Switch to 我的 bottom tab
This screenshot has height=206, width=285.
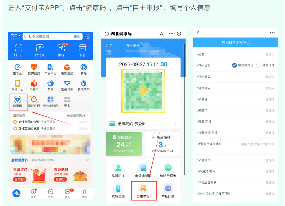[x=85, y=194]
